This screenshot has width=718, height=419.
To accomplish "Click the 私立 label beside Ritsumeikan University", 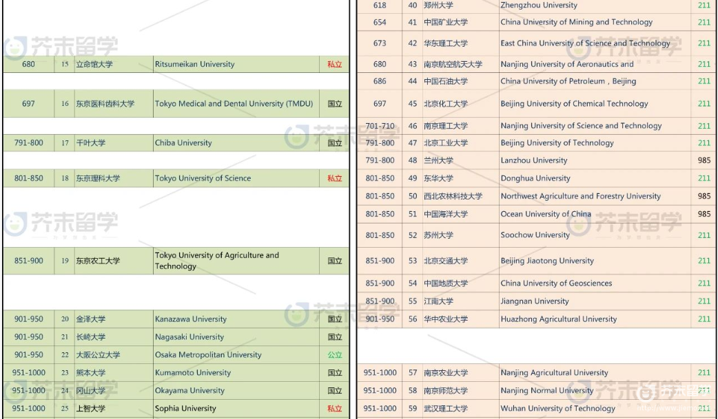I will (335, 64).
